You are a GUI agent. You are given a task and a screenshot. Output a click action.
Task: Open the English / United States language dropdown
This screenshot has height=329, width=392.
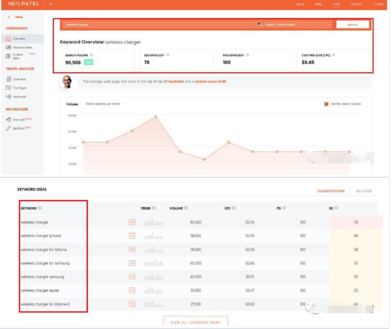(x=293, y=24)
